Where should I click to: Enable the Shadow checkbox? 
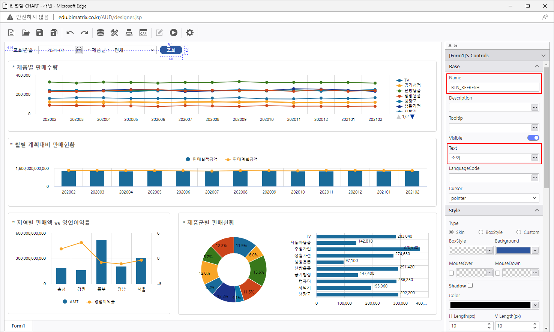coord(470,286)
